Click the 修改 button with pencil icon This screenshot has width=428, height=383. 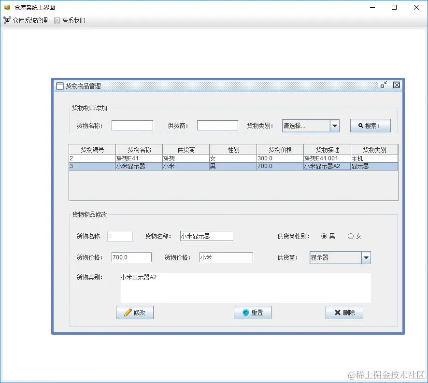pos(135,312)
